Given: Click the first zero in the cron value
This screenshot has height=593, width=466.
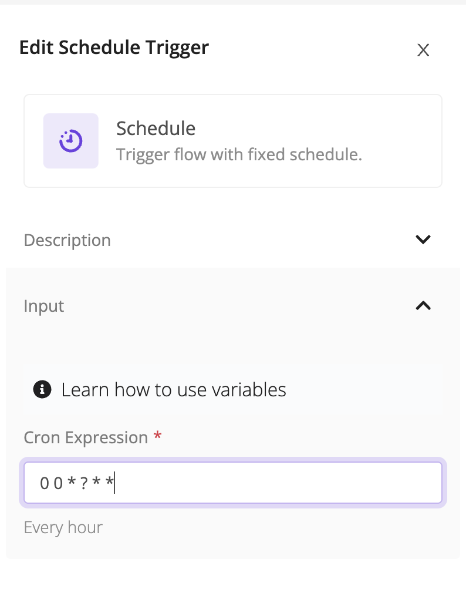Looking at the screenshot, I should coord(44,483).
